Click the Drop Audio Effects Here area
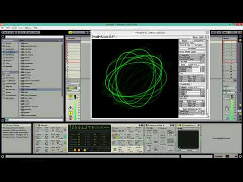The height and width of the screenshot is (182, 243). tap(221, 138)
